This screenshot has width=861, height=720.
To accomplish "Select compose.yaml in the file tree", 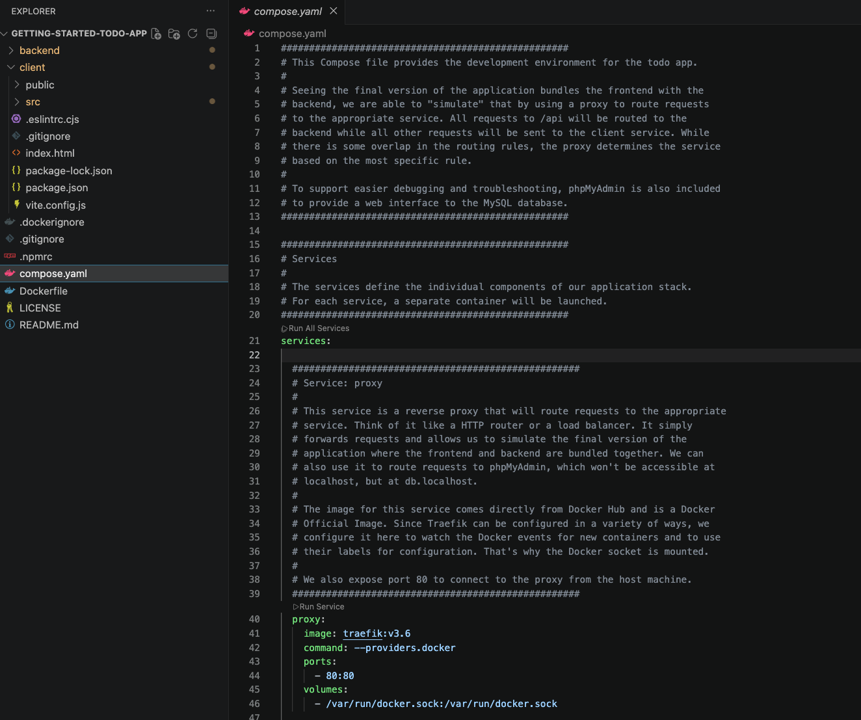I will coord(114,274).
